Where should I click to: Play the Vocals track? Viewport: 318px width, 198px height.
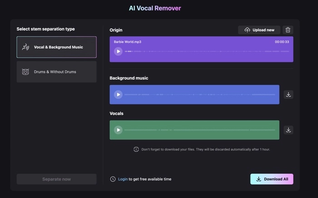[118, 130]
